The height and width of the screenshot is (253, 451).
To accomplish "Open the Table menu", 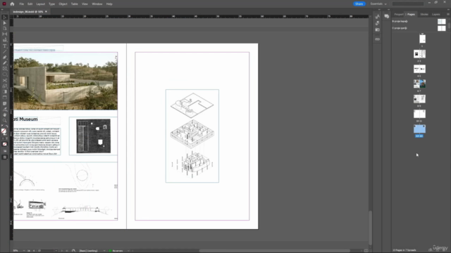I will pyautogui.click(x=75, y=4).
